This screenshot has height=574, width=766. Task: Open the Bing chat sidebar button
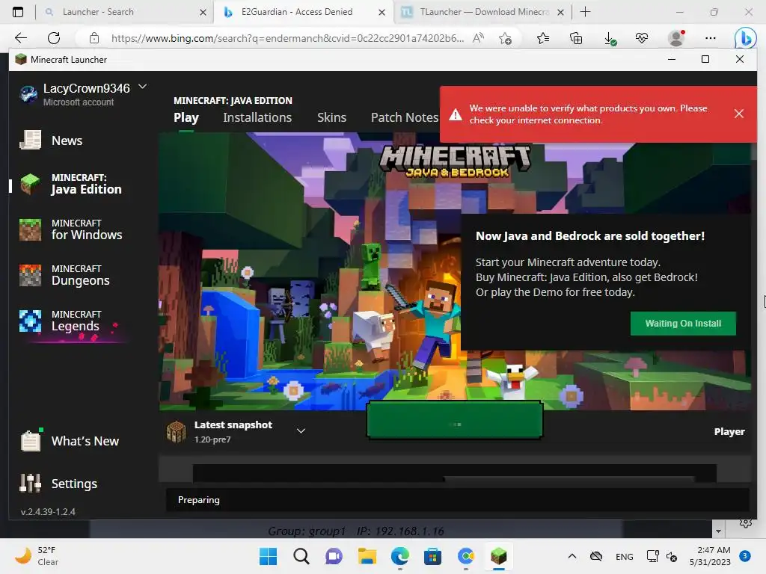[746, 38]
